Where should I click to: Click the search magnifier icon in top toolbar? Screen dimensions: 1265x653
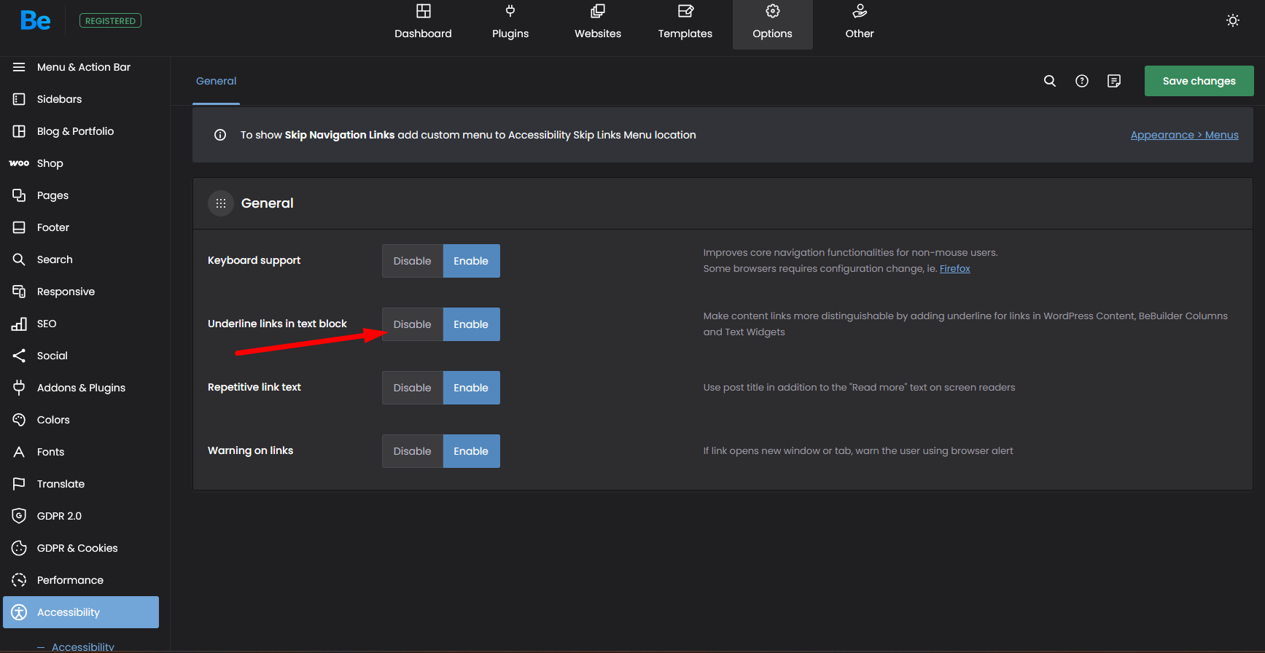coord(1050,81)
